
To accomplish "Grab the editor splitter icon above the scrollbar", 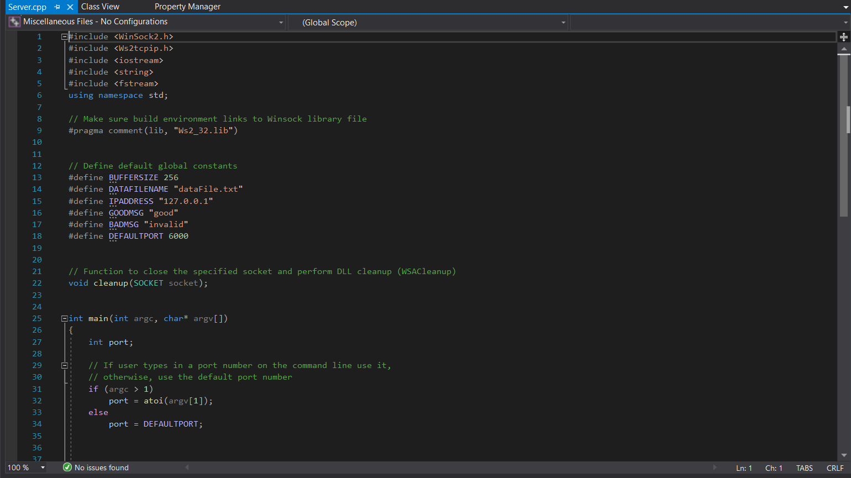I will click(845, 37).
